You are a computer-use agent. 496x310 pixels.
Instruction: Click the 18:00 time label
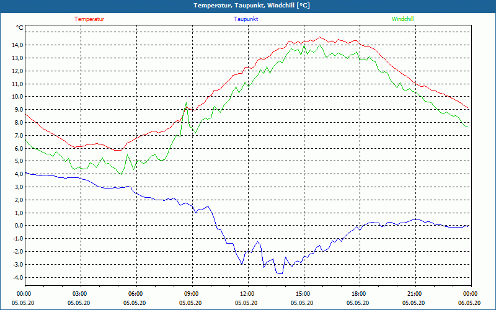(360, 294)
